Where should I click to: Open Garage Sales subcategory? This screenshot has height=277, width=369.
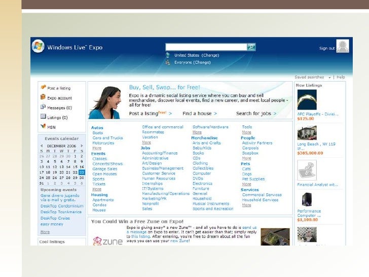(105, 169)
